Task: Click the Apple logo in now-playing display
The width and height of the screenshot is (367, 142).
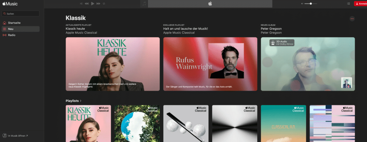Action: [210, 4]
